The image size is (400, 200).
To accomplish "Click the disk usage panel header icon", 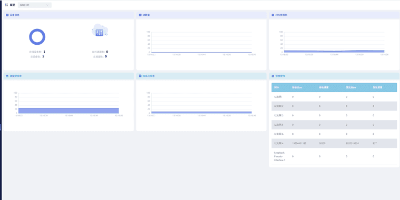I will 7,76.
